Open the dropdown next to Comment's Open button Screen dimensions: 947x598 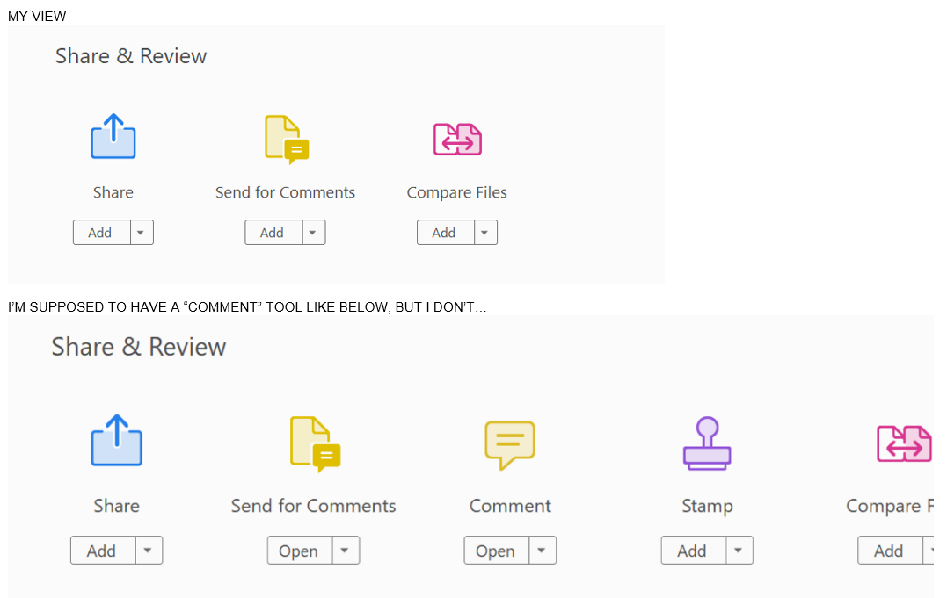(x=542, y=550)
